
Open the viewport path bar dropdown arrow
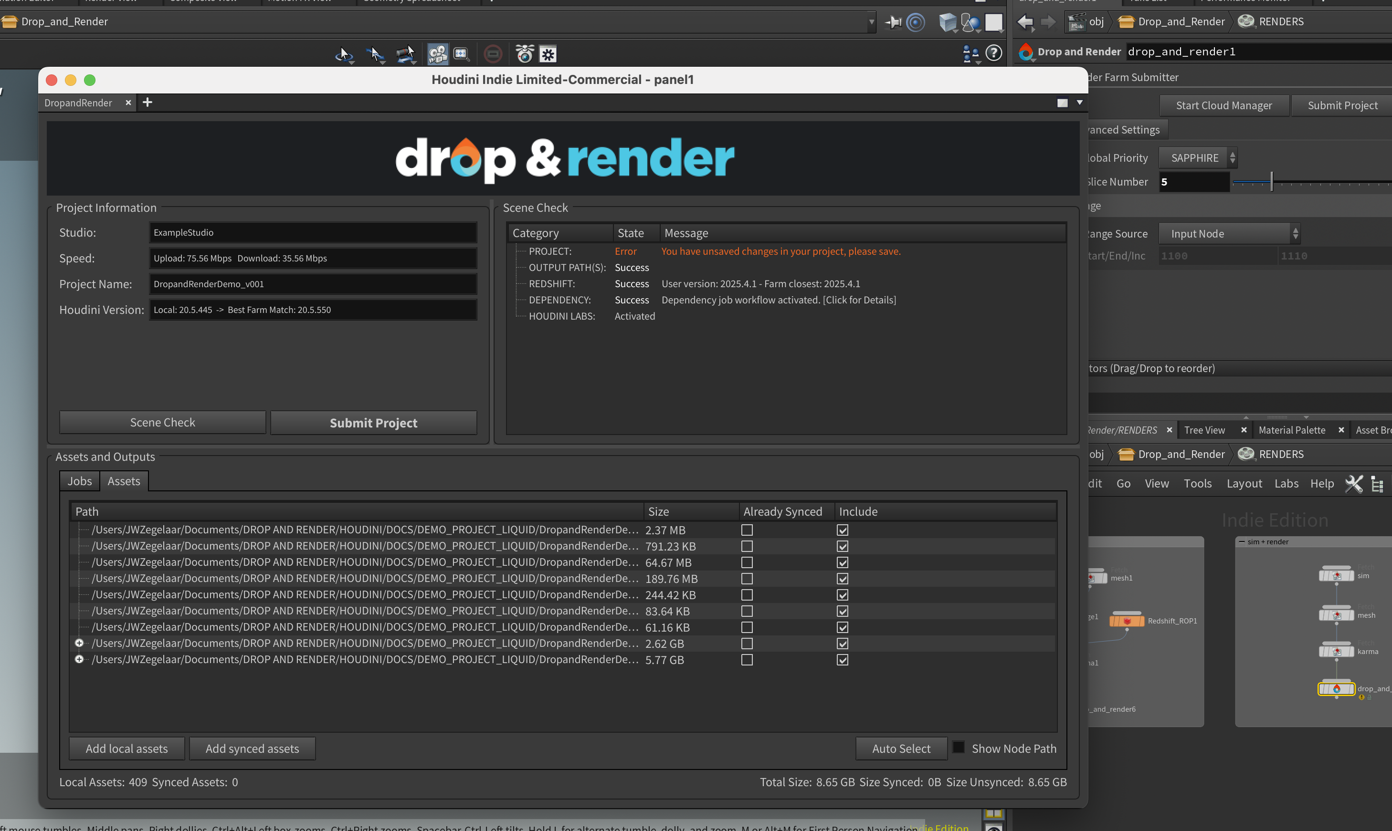coord(871,22)
